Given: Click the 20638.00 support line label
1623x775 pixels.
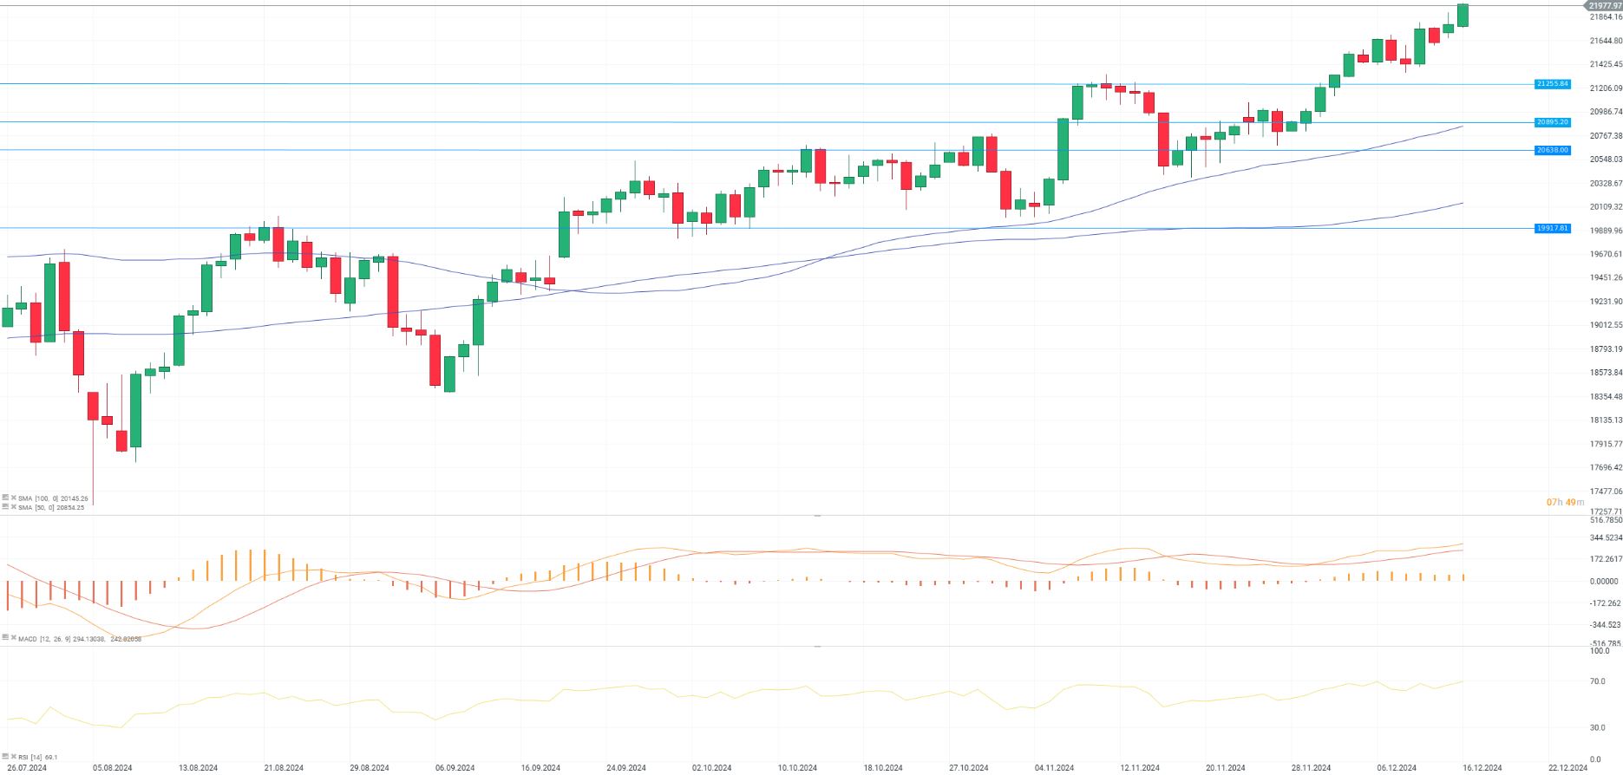Looking at the screenshot, I should coord(1552,150).
